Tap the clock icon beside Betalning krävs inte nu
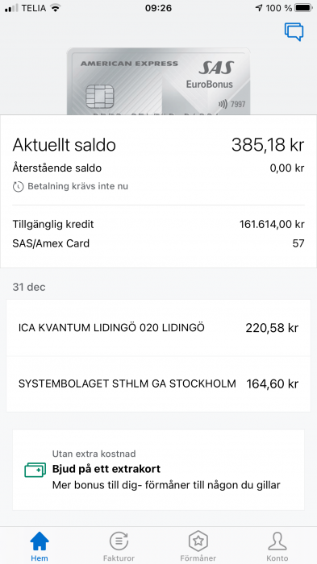The height and width of the screenshot is (564, 317). 18,187
